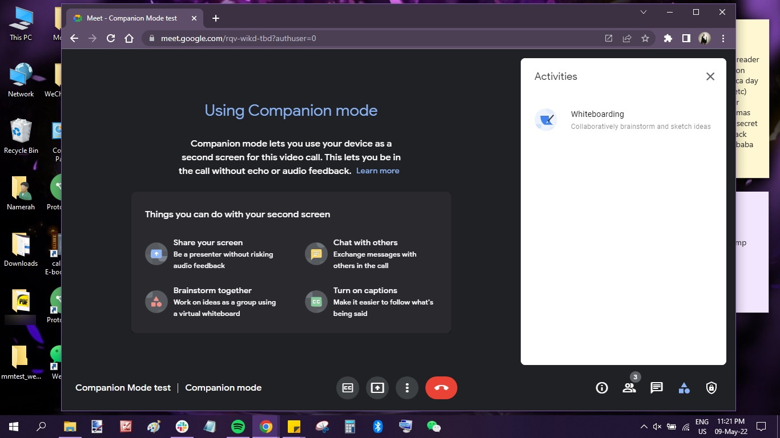
Task: Toggle the Activities shapes icon
Action: (x=684, y=388)
